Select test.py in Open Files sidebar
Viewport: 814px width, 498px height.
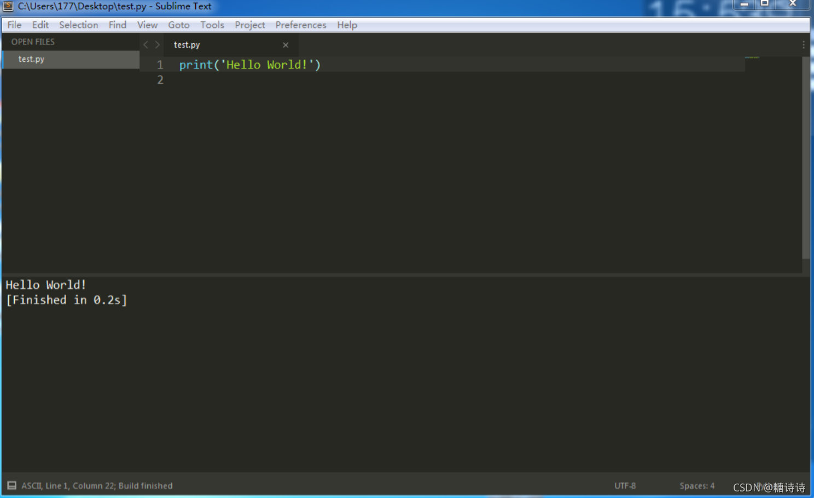(x=71, y=59)
